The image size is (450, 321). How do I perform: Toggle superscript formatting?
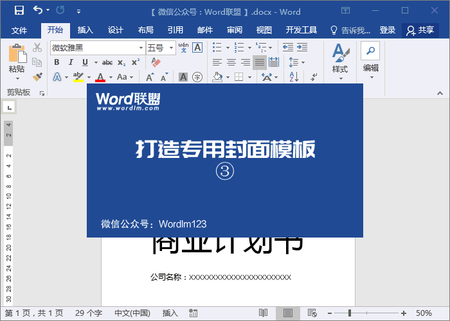pos(136,62)
